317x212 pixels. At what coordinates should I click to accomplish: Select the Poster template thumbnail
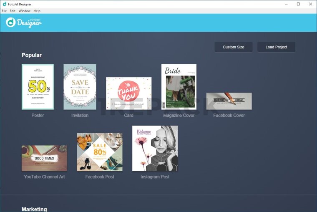(38, 87)
